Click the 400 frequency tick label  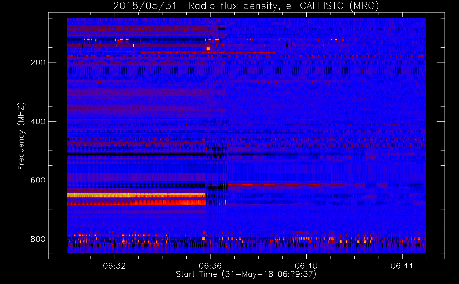[38, 121]
